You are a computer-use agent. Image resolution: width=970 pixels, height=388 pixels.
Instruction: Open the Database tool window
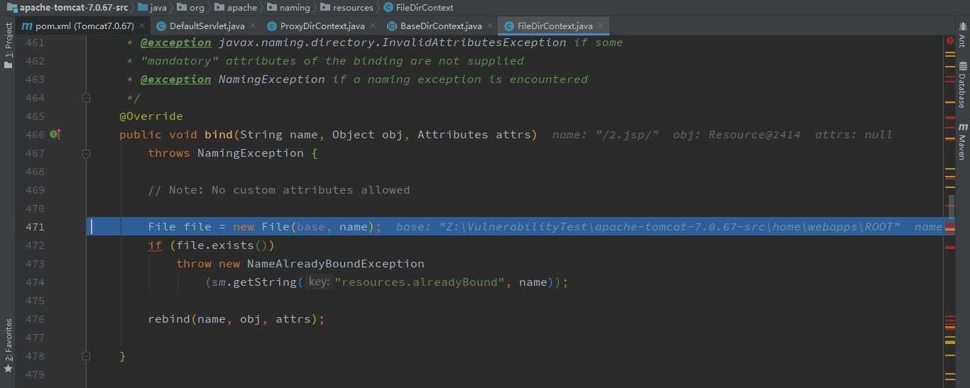(961, 84)
